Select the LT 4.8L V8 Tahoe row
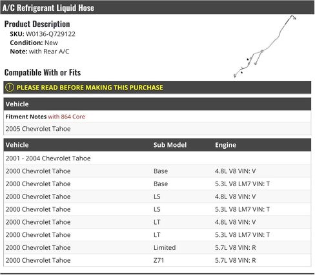 pos(157,222)
